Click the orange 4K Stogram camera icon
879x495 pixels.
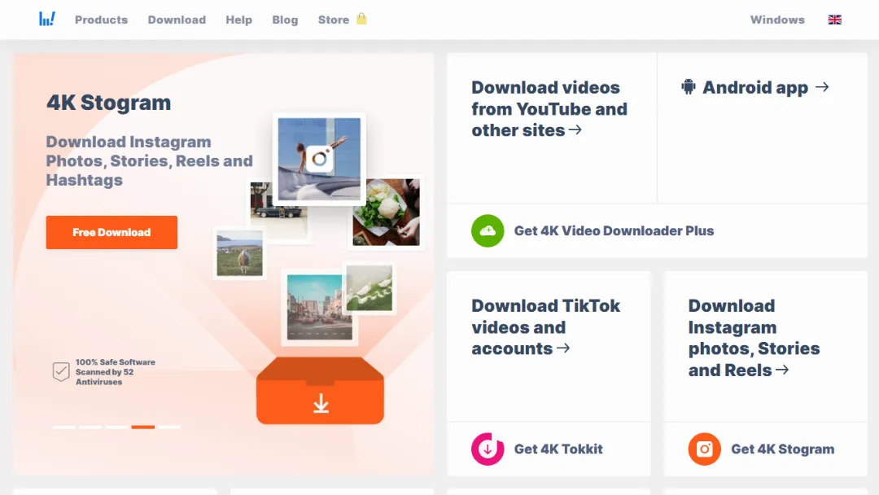point(705,449)
